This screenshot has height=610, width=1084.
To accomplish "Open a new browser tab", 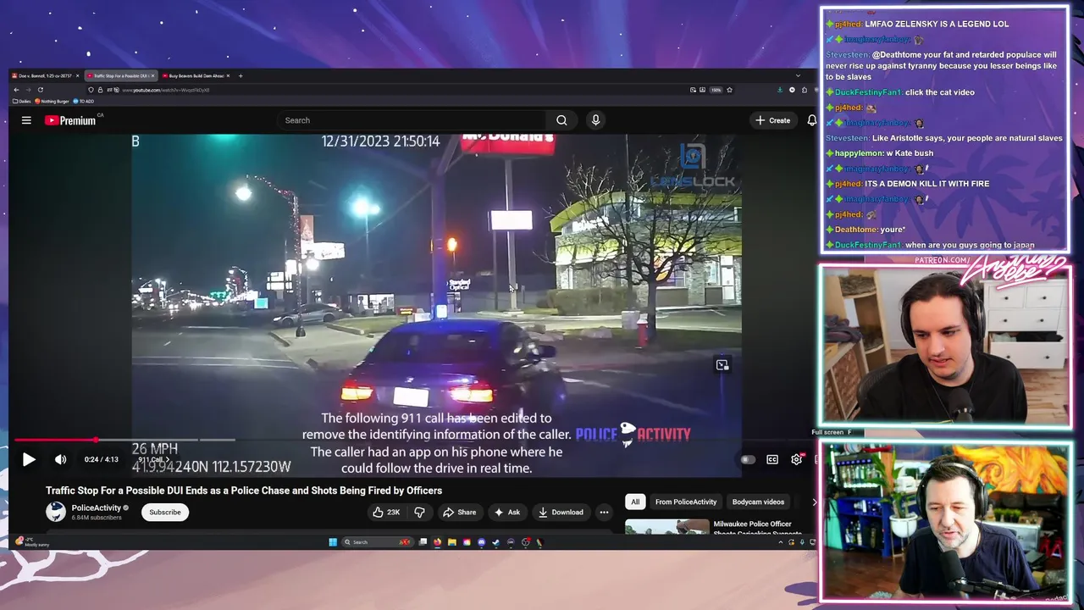I will [241, 75].
